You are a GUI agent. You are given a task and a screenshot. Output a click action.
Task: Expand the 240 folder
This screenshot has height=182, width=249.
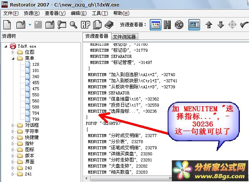pyautogui.click(x=13, y=168)
